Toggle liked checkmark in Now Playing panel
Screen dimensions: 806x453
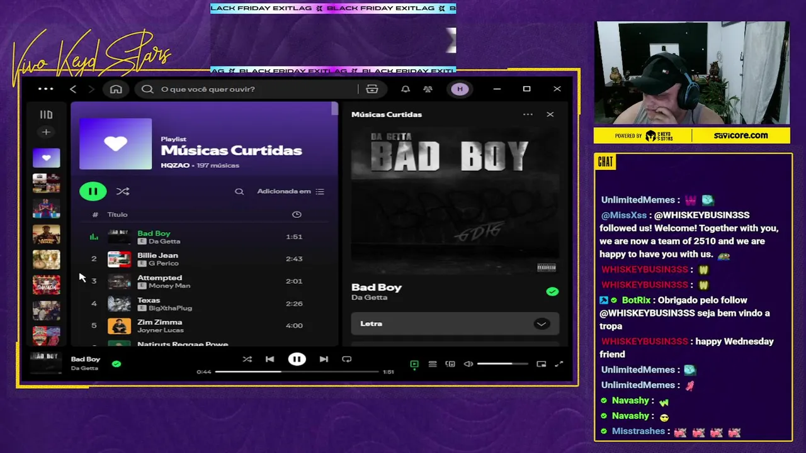pyautogui.click(x=552, y=291)
